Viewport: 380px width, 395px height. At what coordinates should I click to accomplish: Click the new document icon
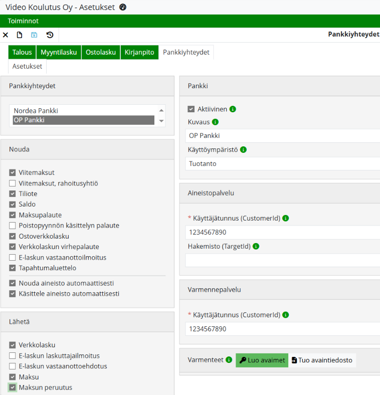pyautogui.click(x=20, y=35)
